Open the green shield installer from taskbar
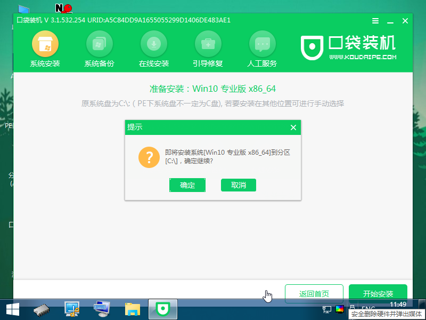This screenshot has width=426, height=320. pyautogui.click(x=162, y=309)
